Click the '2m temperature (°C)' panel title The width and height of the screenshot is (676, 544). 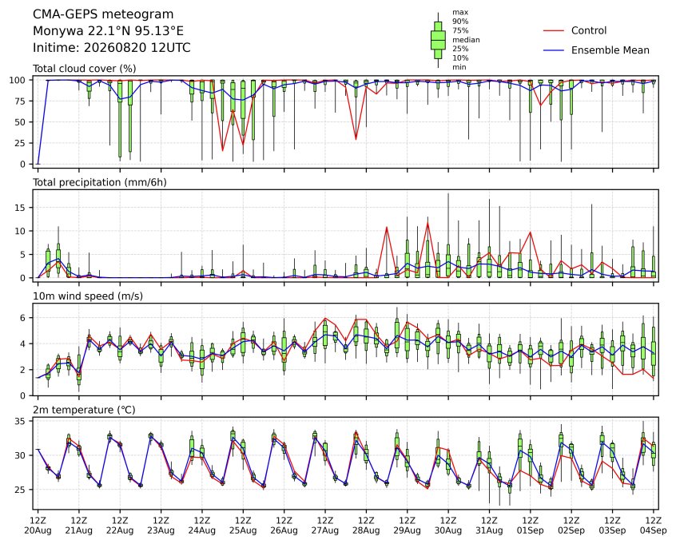point(84,410)
